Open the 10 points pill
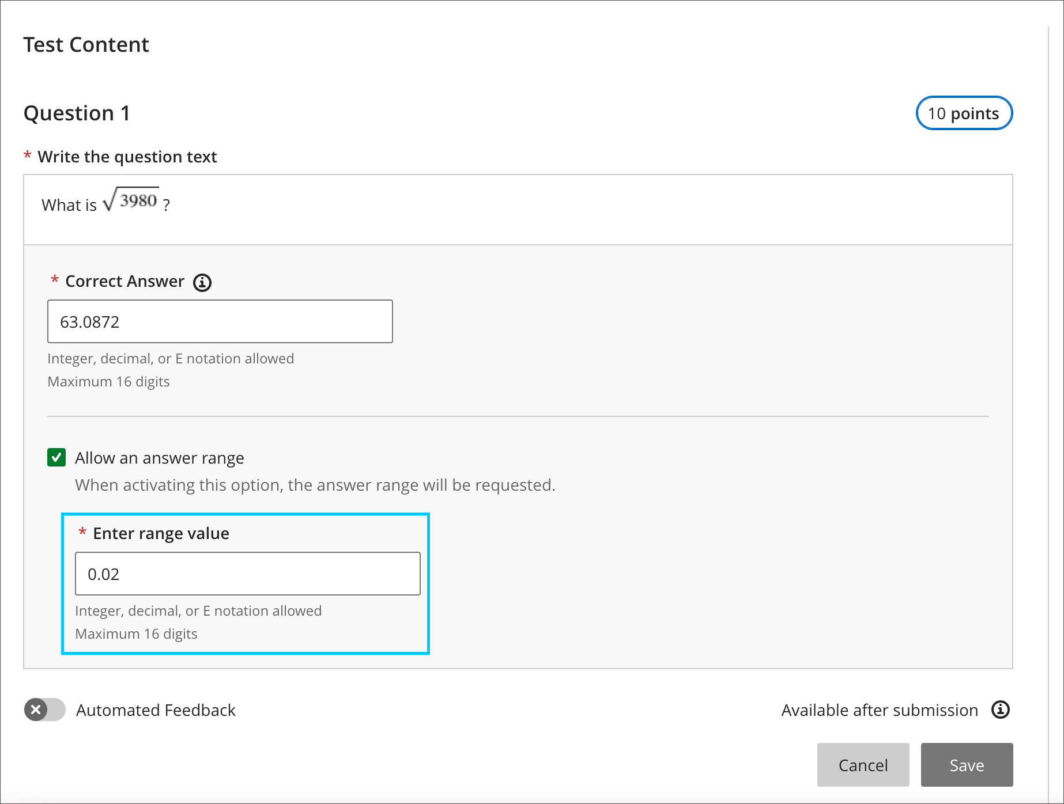1064x804 pixels. [964, 113]
